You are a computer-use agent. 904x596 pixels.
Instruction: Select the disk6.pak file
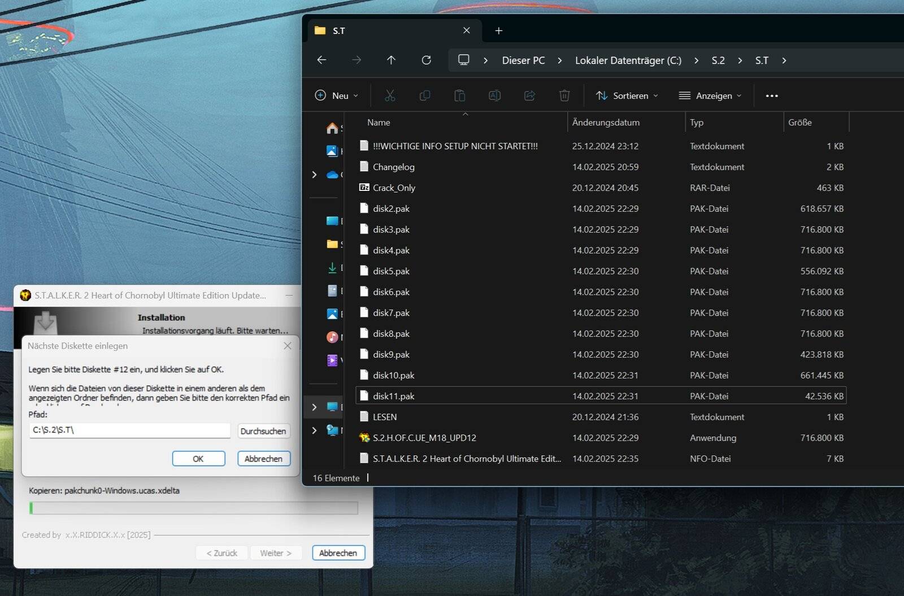point(601,292)
